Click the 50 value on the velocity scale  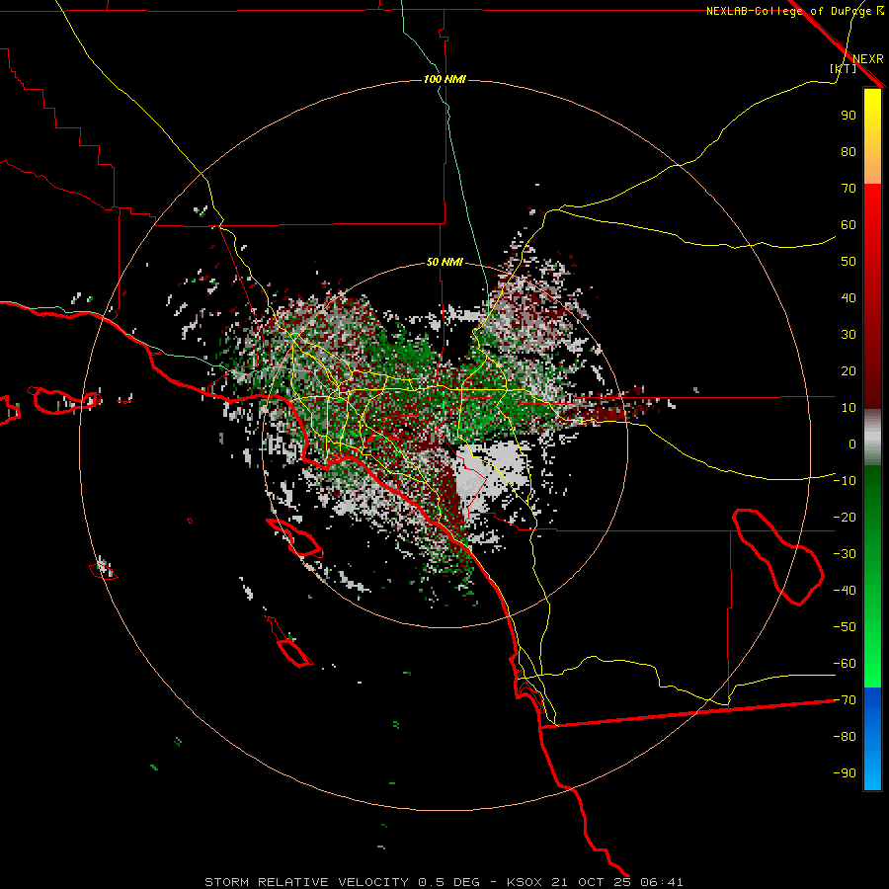coord(849,262)
